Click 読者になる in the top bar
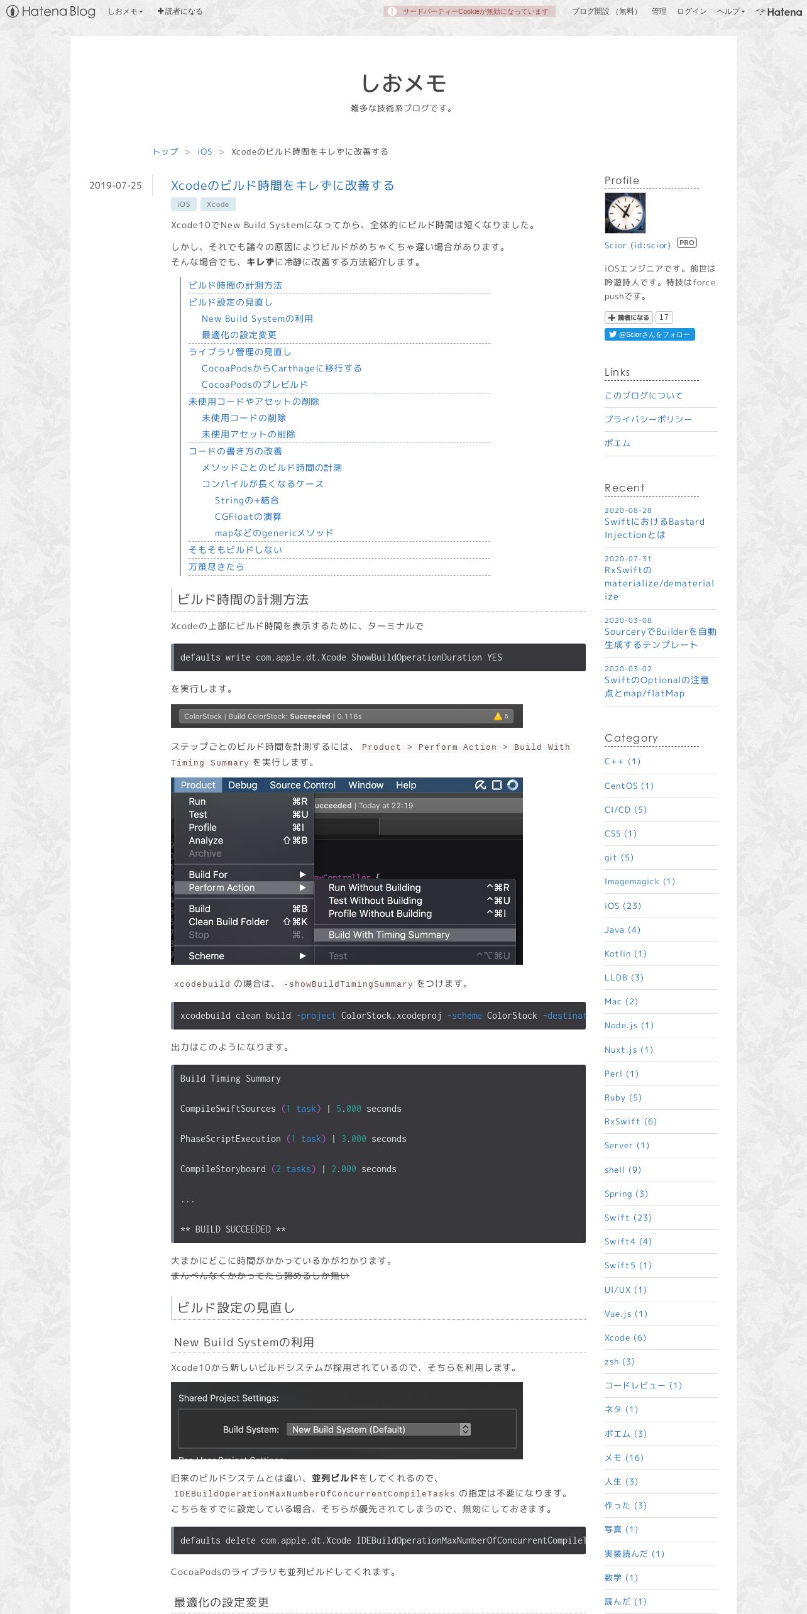Viewport: 807px width, 1614px height. coord(180,11)
